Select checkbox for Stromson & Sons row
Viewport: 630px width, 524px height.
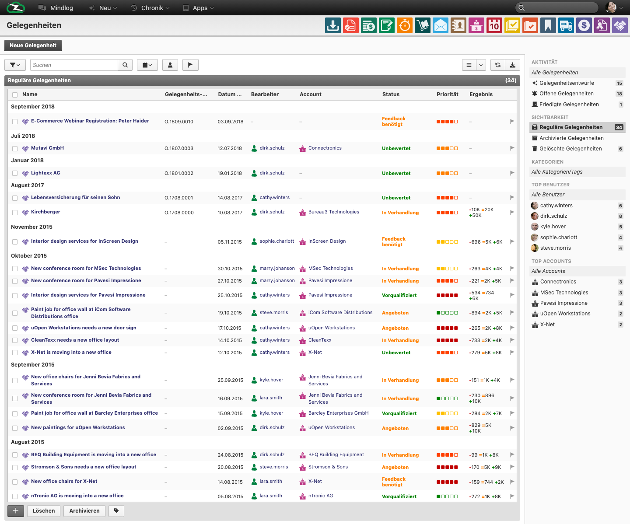coord(15,468)
